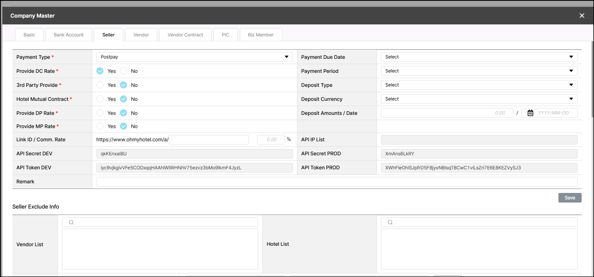Image resolution: width=594 pixels, height=277 pixels.
Task: Select Yes for Hotel Mutual Contract
Action: pyautogui.click(x=100, y=99)
